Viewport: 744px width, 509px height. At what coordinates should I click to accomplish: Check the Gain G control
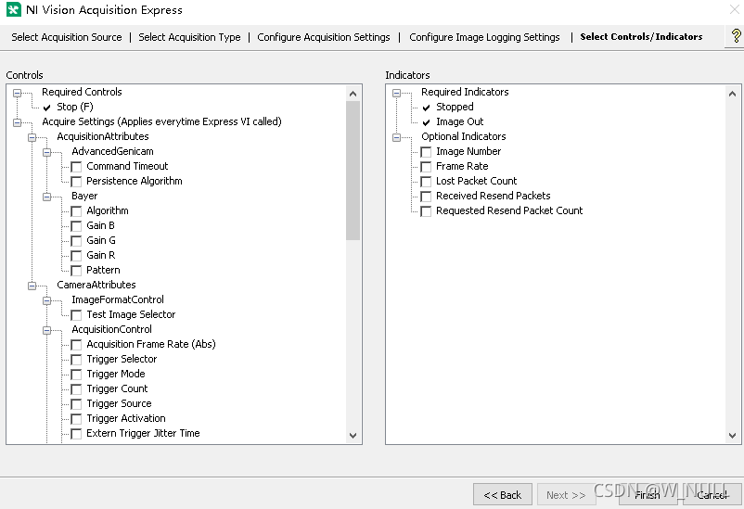click(x=76, y=240)
